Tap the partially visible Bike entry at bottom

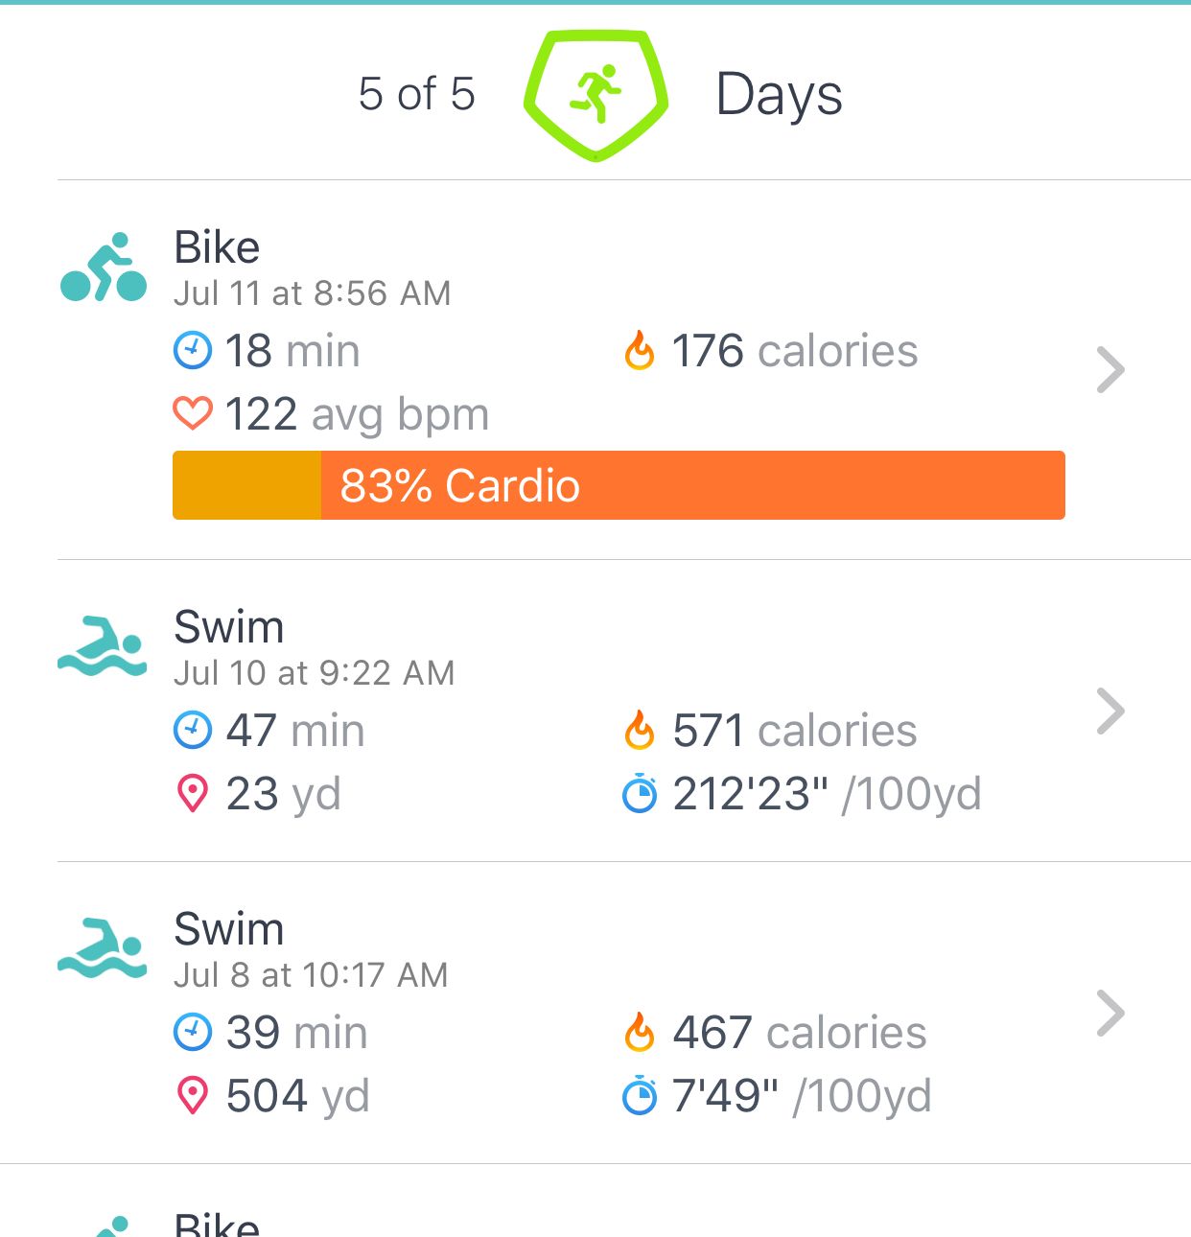(x=217, y=1225)
